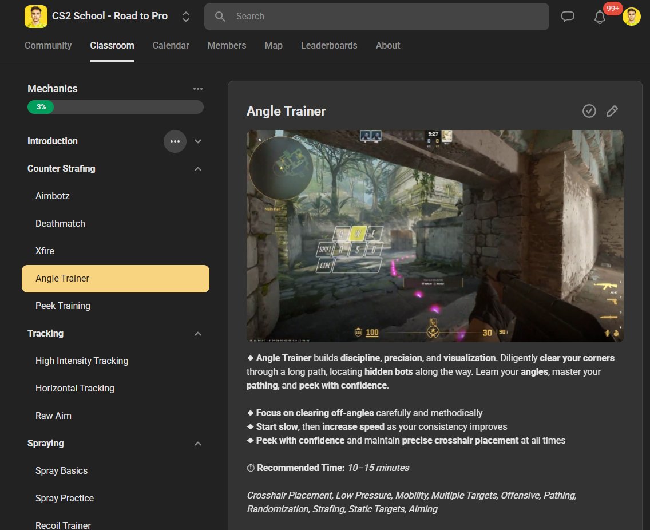Viewport: 650px width, 530px height.
Task: Open the Peek Training lesson
Action: click(115, 306)
